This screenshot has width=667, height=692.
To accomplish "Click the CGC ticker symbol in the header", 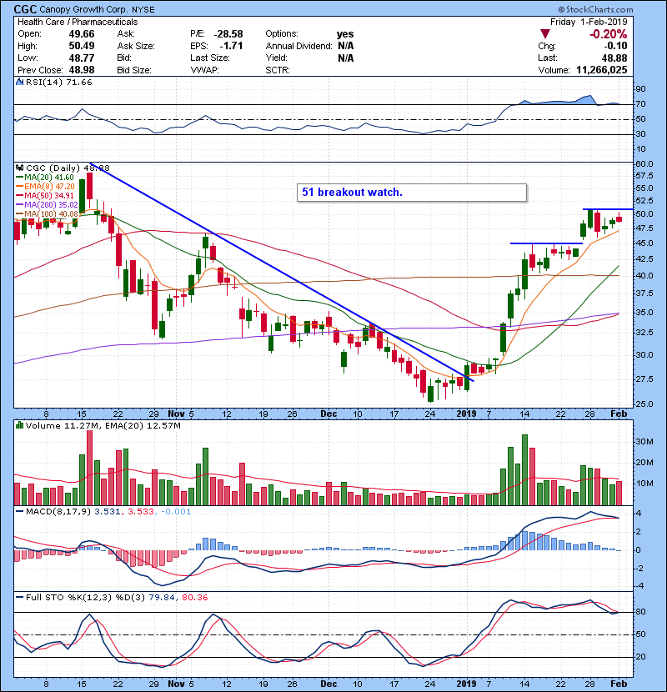I will 25,9.
